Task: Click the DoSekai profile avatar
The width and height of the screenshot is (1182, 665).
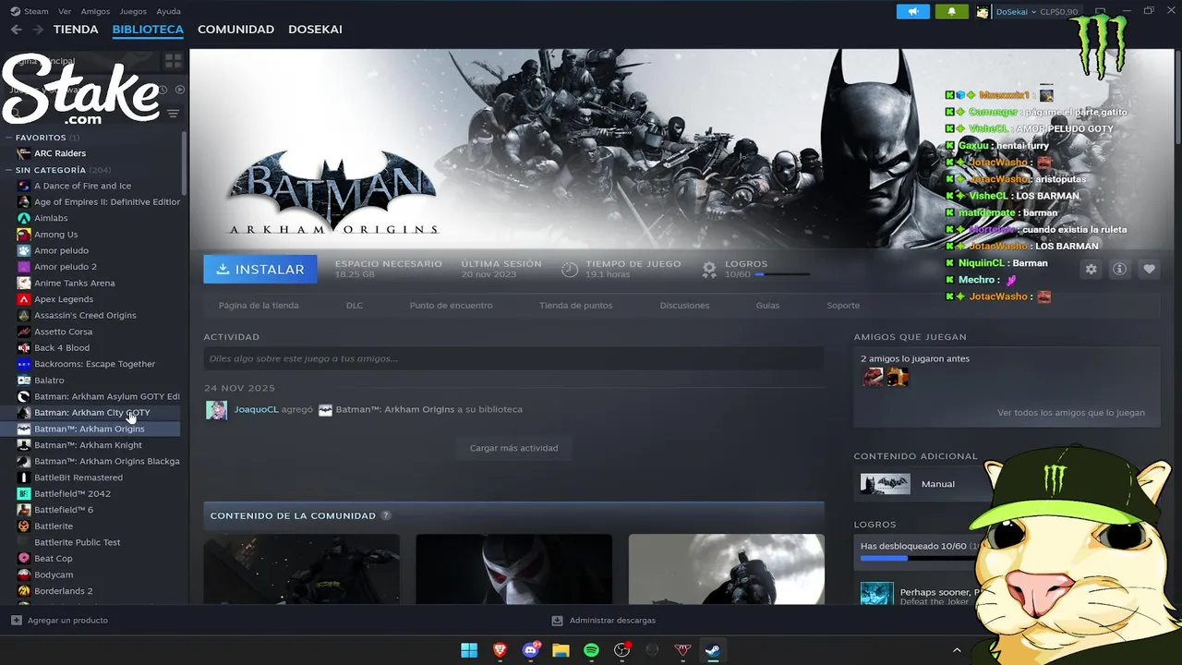Action: (x=983, y=12)
